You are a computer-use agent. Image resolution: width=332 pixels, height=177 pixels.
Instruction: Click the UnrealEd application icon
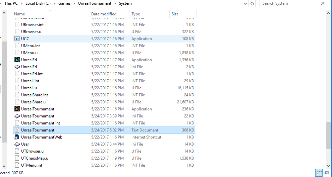17,60
